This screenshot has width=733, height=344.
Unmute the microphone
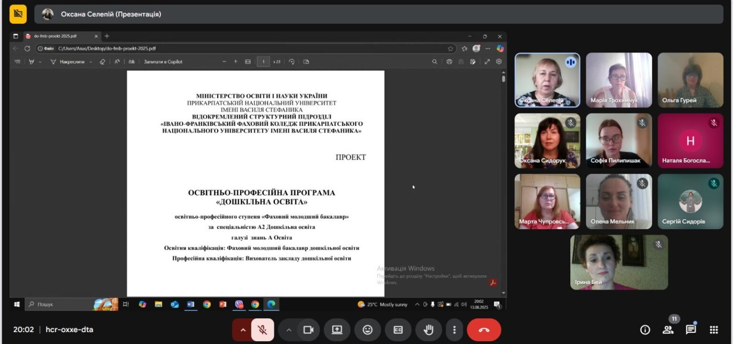tap(262, 330)
